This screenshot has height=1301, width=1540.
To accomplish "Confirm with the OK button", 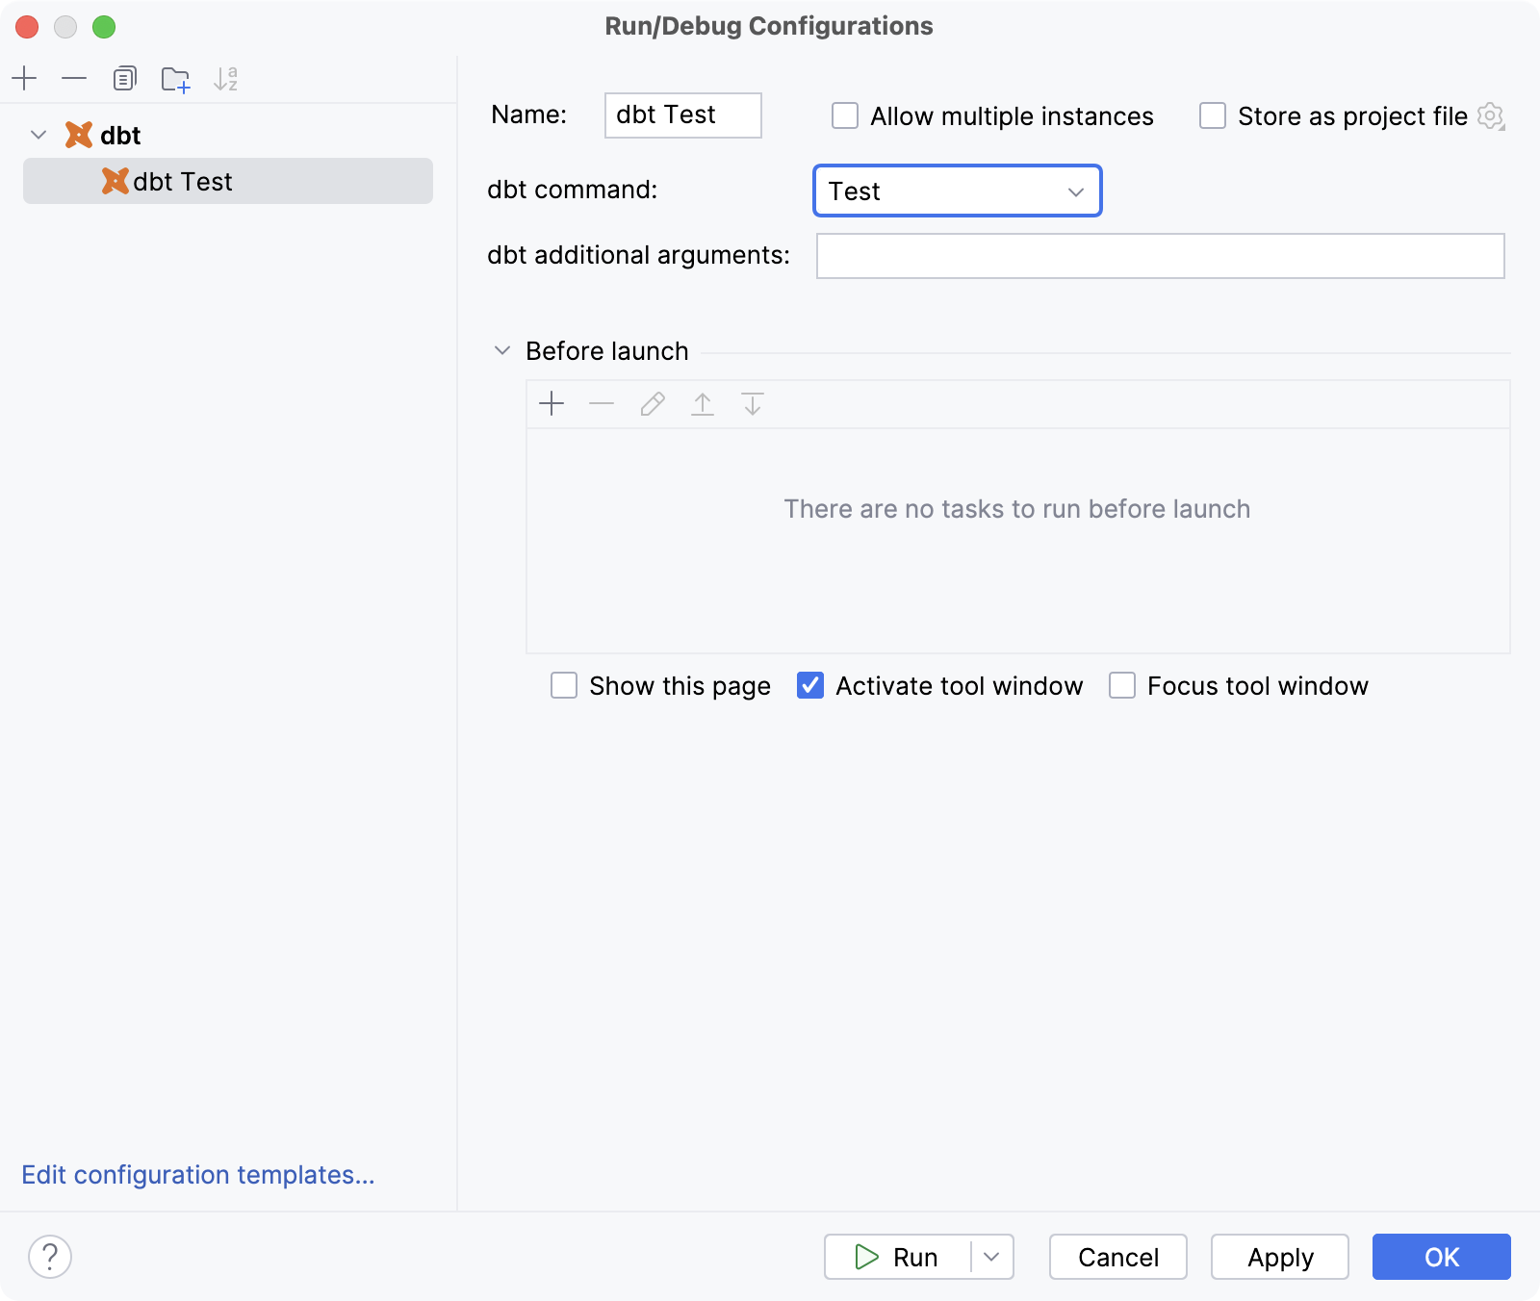I will pos(1442,1257).
